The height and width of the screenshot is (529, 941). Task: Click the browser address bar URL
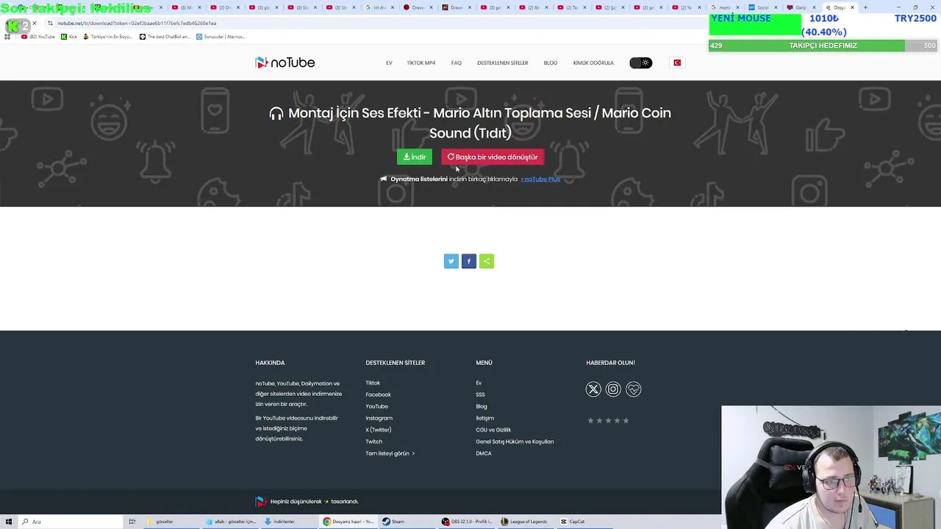point(137,23)
